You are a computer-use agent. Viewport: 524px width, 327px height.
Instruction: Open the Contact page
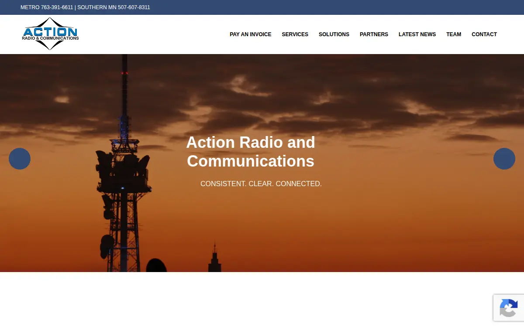(484, 34)
